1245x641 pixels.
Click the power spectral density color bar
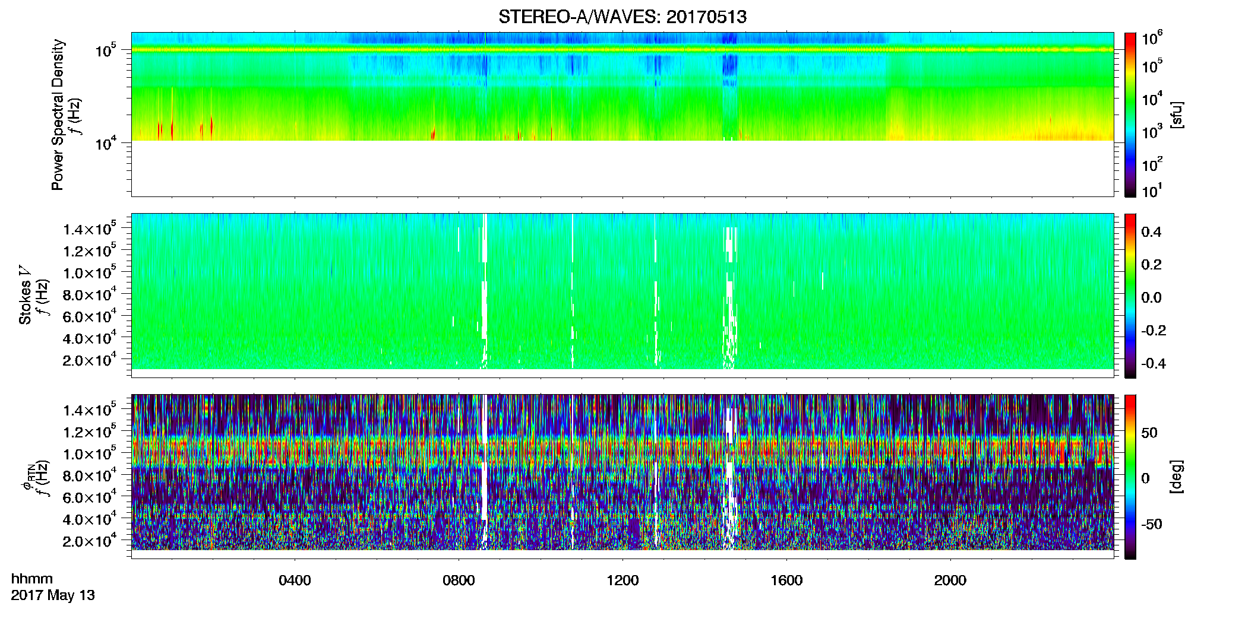coord(1130,115)
